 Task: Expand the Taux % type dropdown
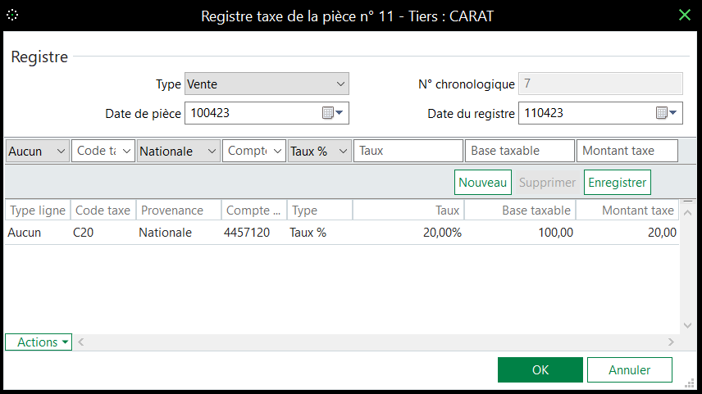tap(343, 151)
